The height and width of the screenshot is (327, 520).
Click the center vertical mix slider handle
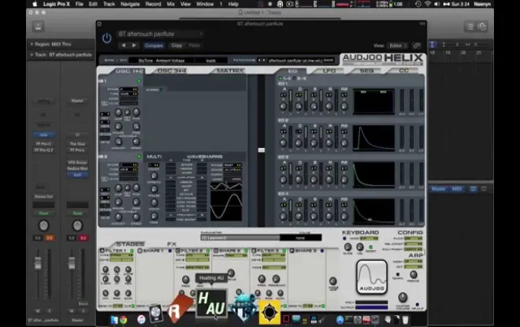pos(262,150)
